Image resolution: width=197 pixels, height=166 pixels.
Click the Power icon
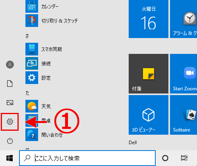pyautogui.click(x=10, y=141)
